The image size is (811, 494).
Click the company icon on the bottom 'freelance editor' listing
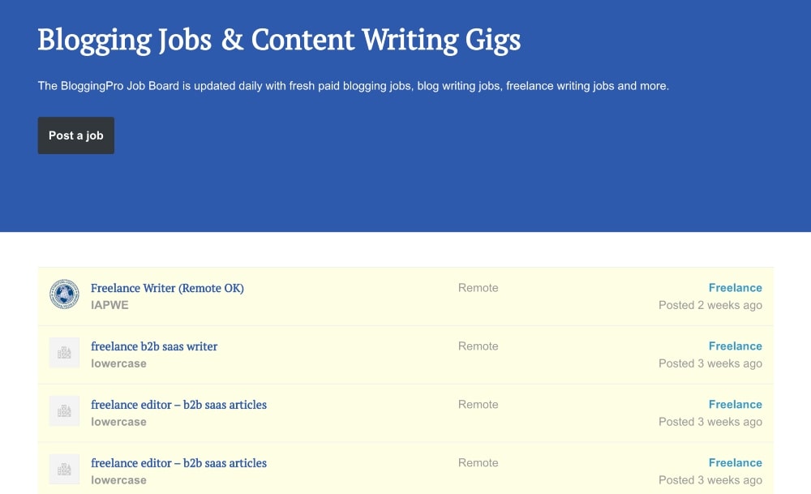[64, 470]
